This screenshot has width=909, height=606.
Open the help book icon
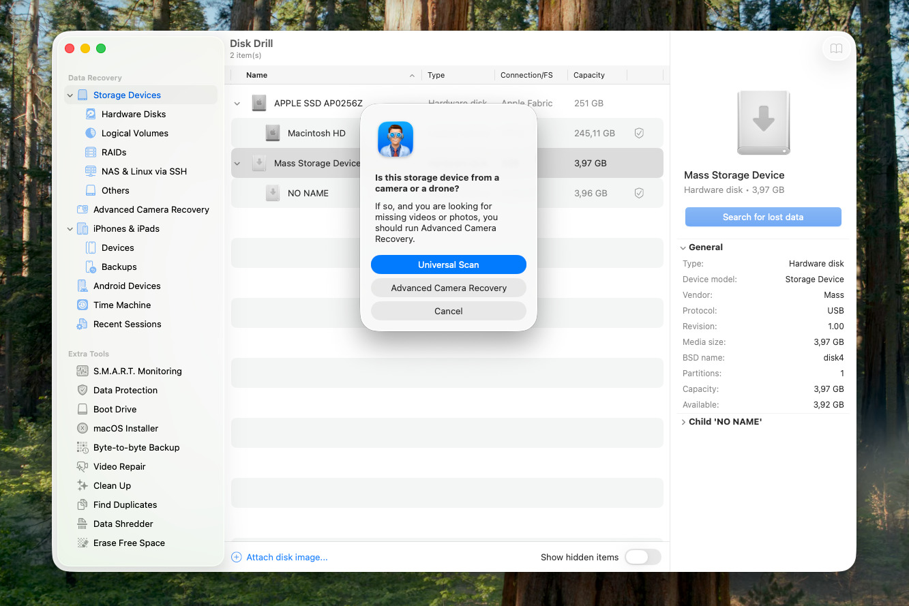[x=836, y=48]
